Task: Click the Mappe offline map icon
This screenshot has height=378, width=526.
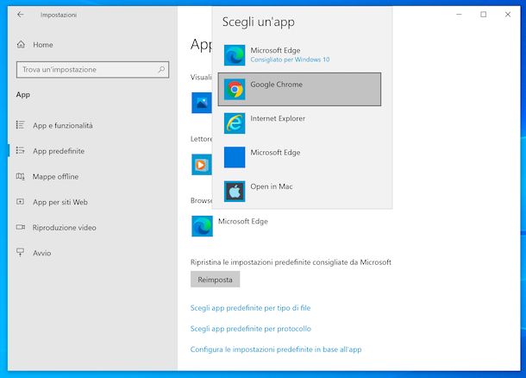Action: point(21,177)
